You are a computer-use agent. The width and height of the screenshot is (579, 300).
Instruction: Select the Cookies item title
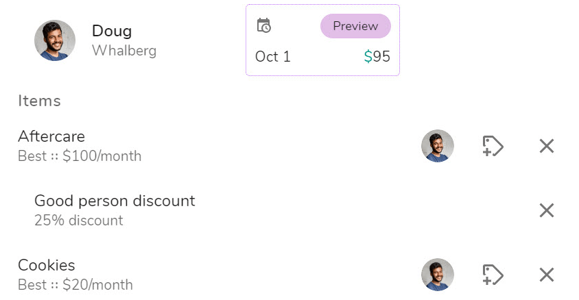pyautogui.click(x=47, y=265)
